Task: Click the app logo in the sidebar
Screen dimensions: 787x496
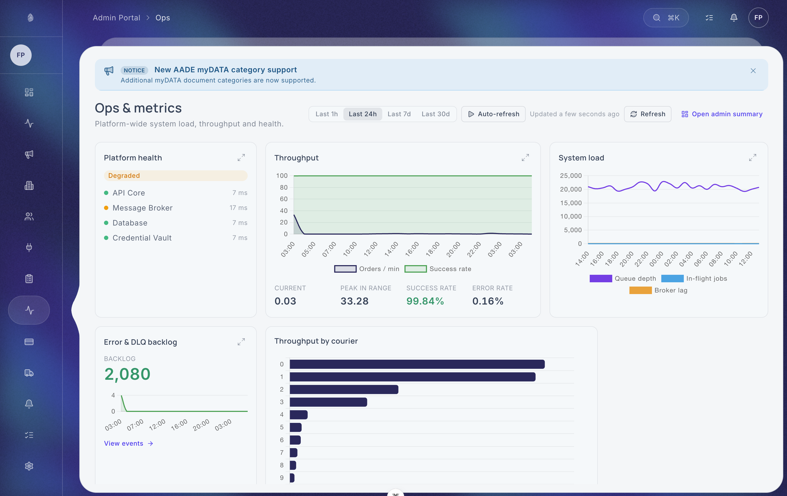Action: pyautogui.click(x=30, y=18)
